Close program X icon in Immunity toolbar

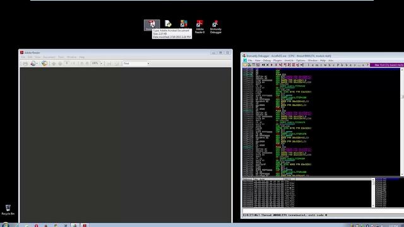point(268,65)
